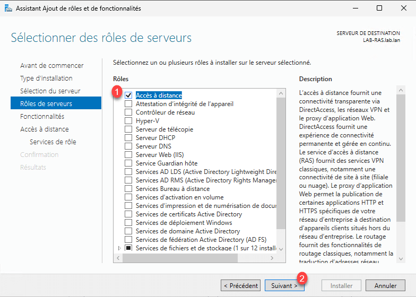Open the Avant de commencer step
The image size is (416, 297).
[51, 66]
